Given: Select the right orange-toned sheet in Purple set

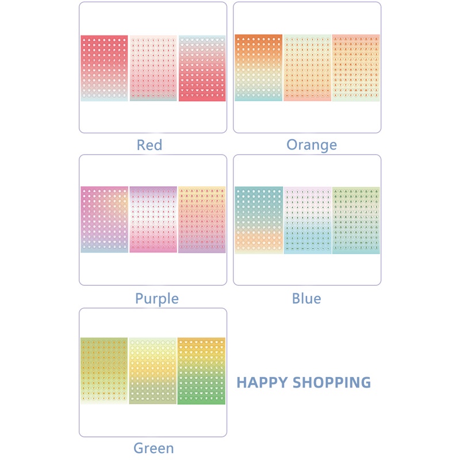Looking at the screenshot, I should pos(202,220).
